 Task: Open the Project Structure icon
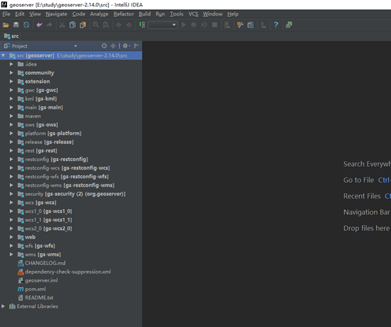[251, 25]
